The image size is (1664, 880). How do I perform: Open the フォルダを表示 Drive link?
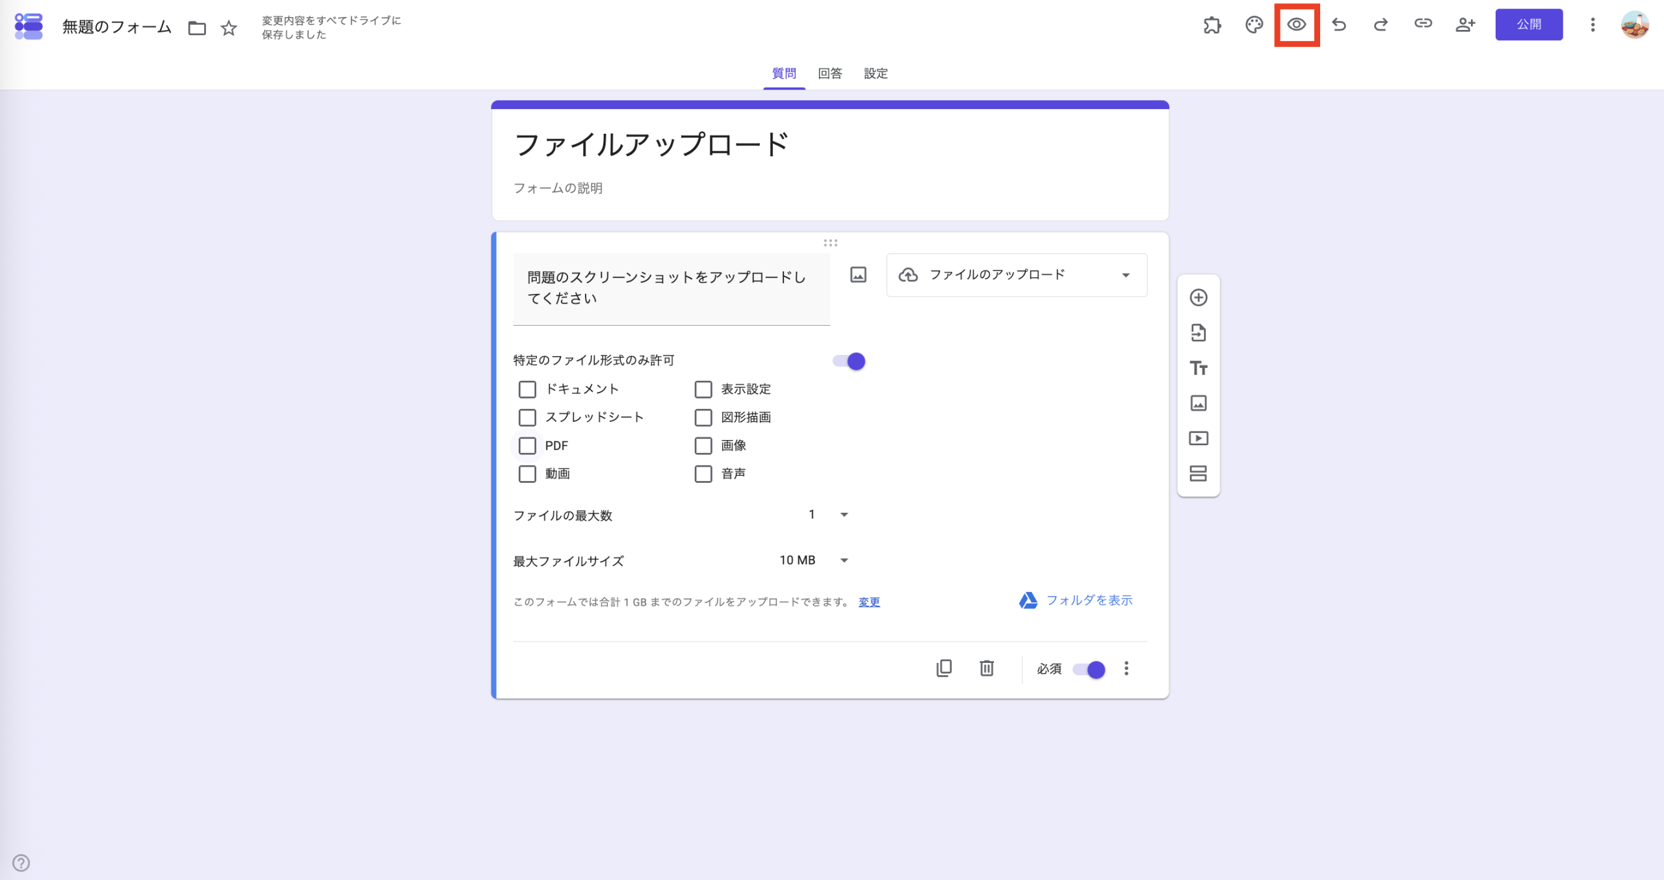tap(1076, 601)
